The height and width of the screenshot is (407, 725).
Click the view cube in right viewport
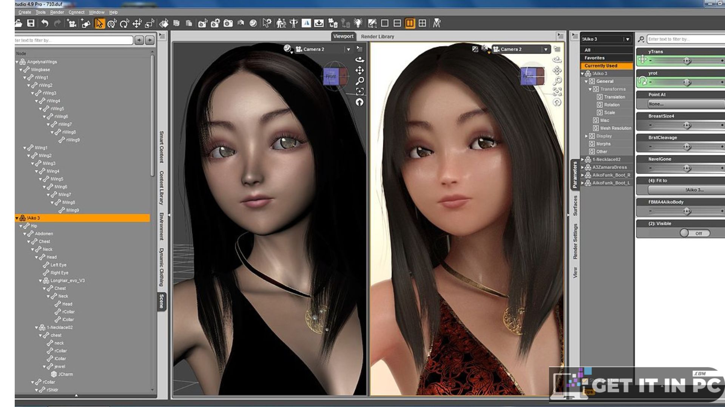coord(532,76)
